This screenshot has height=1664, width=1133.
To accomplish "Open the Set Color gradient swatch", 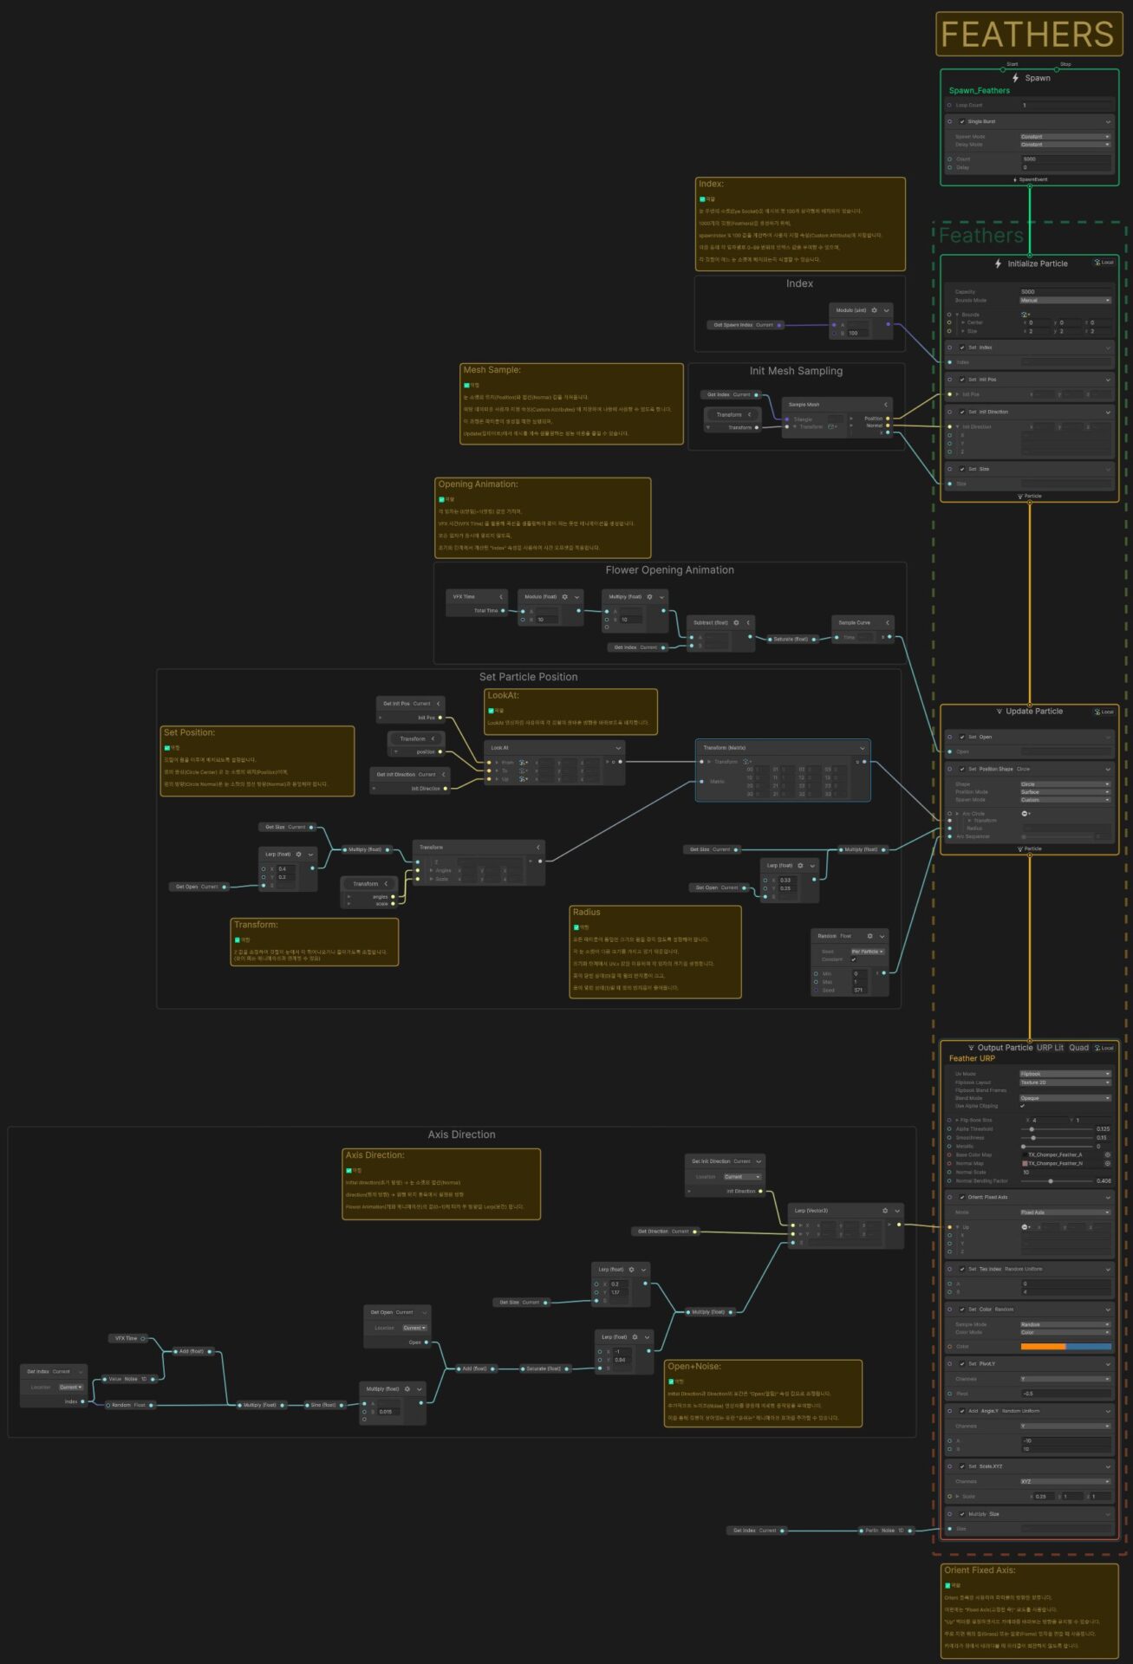I will (x=1065, y=1347).
